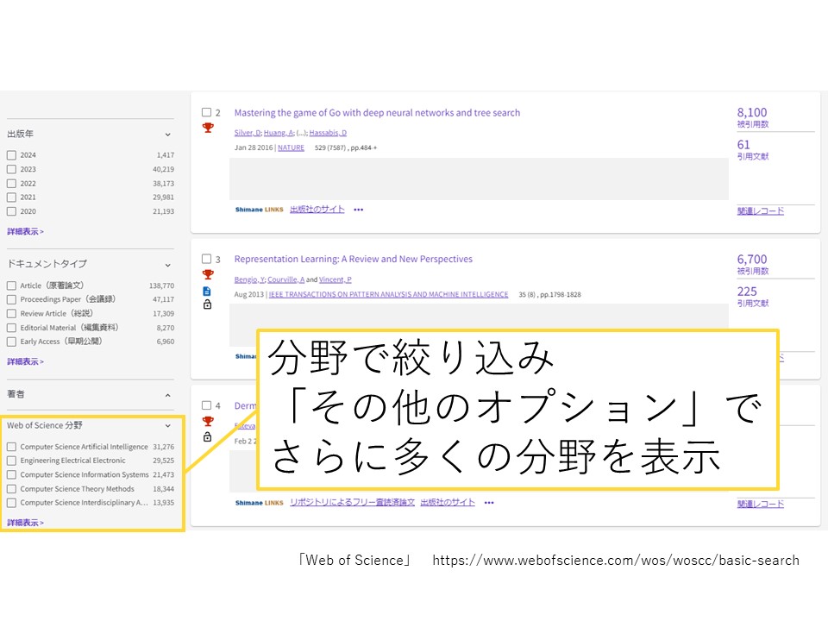Open the 61 cited references count

pyautogui.click(x=743, y=145)
